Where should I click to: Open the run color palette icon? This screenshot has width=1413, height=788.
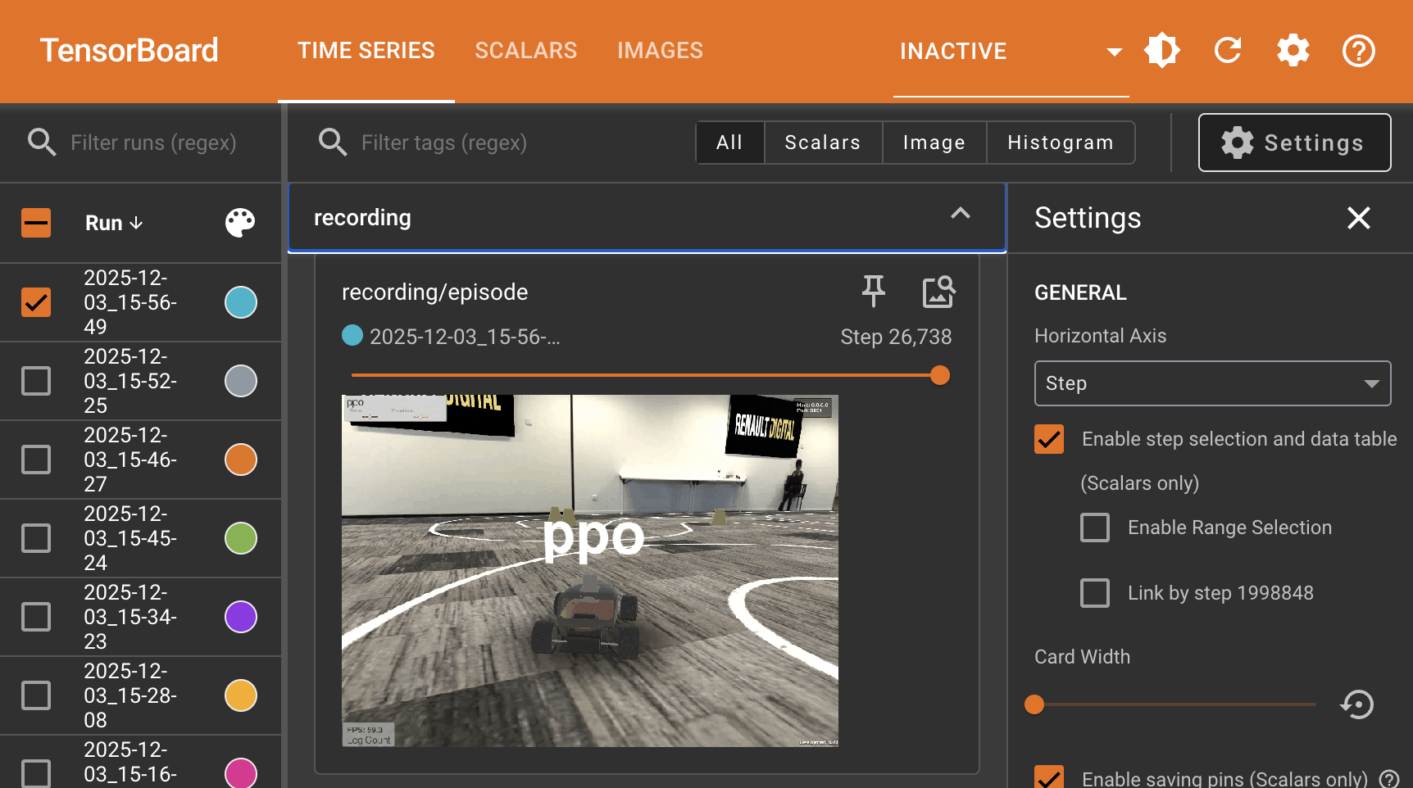240,223
